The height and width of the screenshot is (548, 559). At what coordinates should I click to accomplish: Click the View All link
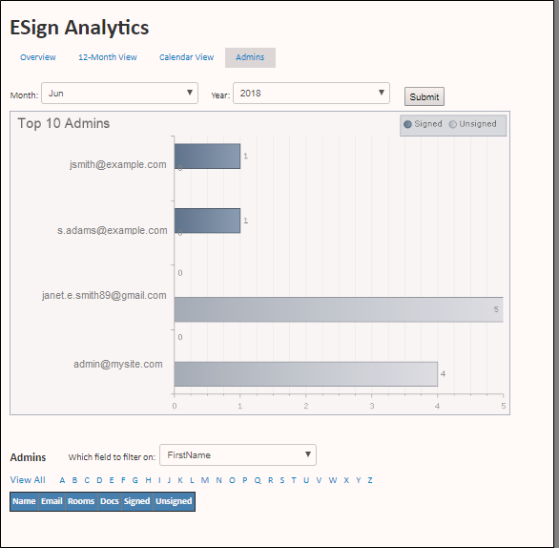28,480
